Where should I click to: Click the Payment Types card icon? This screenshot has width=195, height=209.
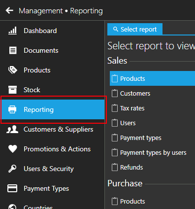click(12, 188)
